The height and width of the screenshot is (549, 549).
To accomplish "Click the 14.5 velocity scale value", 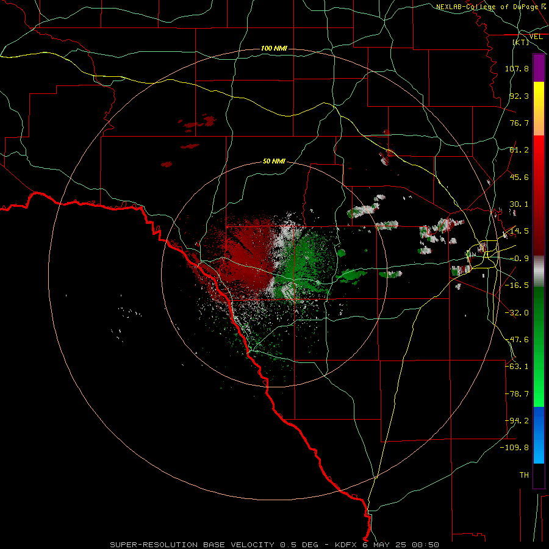I will coord(519,231).
